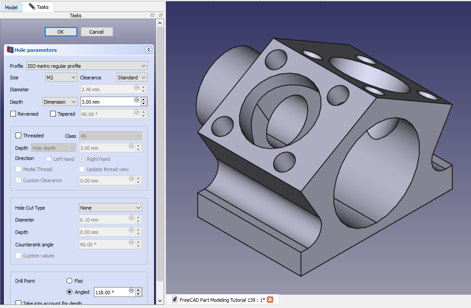Check the Threaded option
The image size is (471, 308).
click(19, 136)
